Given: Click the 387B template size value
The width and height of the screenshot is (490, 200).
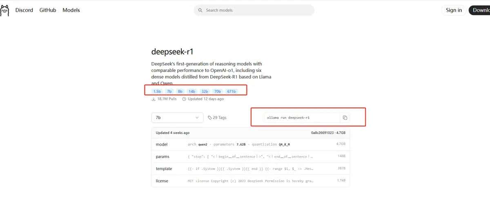Looking at the screenshot, I should 341,169.
